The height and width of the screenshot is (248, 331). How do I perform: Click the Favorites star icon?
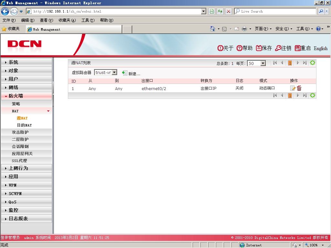[x=4, y=29]
